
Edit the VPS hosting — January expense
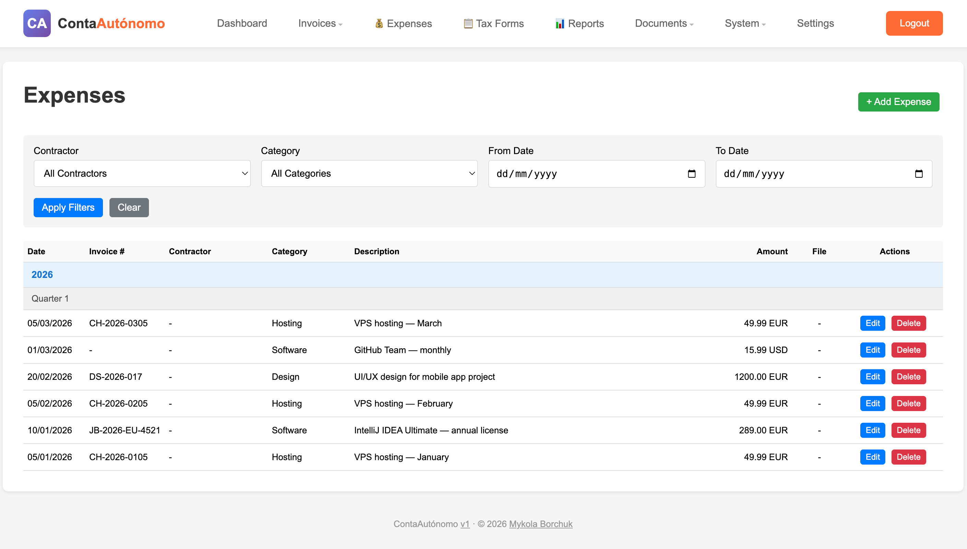(872, 457)
